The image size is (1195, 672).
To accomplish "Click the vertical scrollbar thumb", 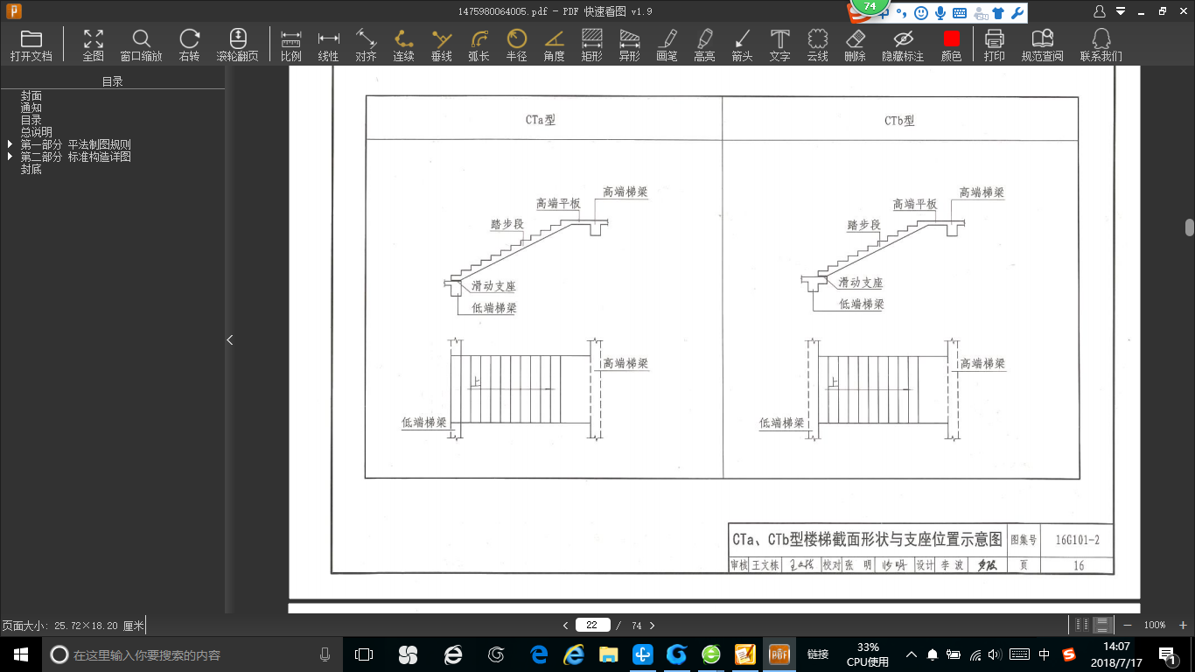I will click(x=1190, y=227).
